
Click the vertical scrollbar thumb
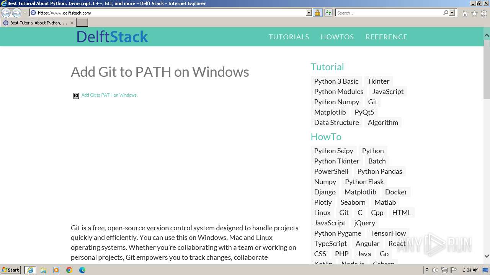click(x=487, y=69)
